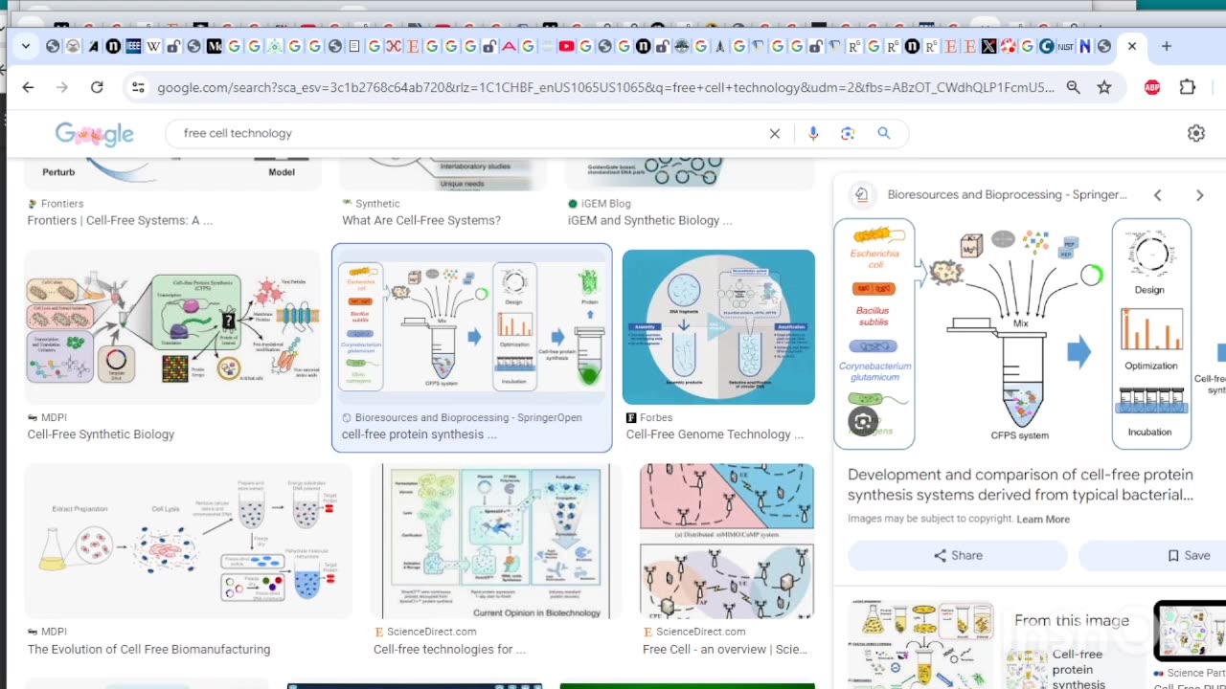Click the Google logo
Image resolution: width=1226 pixels, height=689 pixels.
(94, 134)
